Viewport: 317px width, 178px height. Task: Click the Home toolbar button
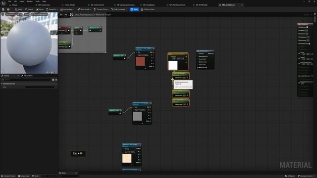coord(40,9)
